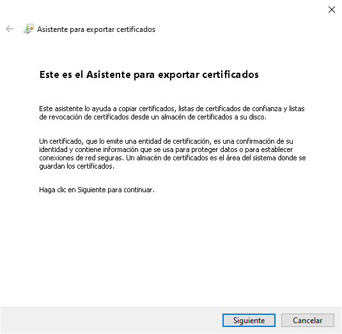342x334 pixels.
Task: Click the word 'certificados' ending the bold heading
Action: tap(230, 75)
